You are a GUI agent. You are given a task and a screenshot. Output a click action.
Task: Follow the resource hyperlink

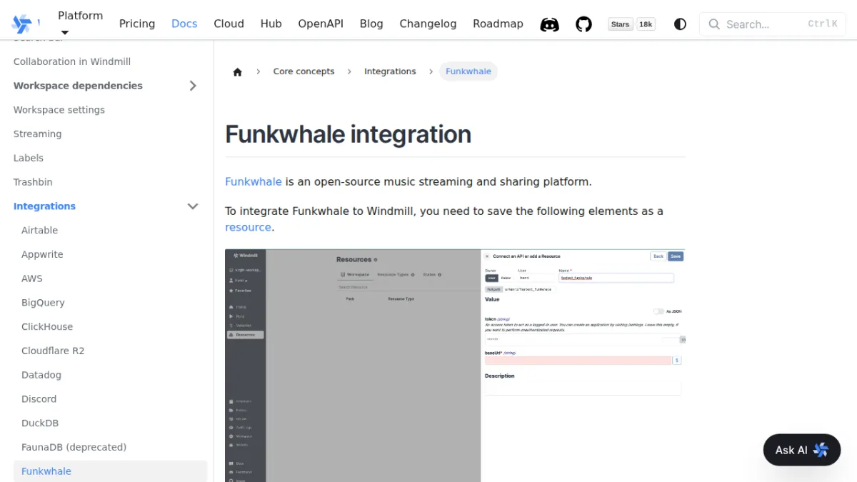248,227
